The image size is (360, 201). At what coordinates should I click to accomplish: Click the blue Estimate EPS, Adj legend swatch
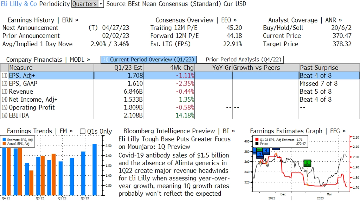coord(4,140)
